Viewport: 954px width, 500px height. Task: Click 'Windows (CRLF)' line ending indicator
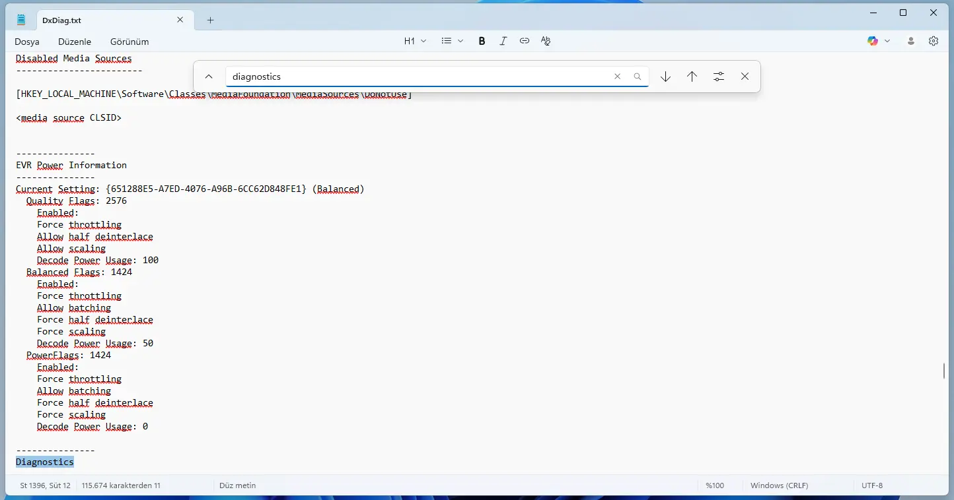click(779, 485)
